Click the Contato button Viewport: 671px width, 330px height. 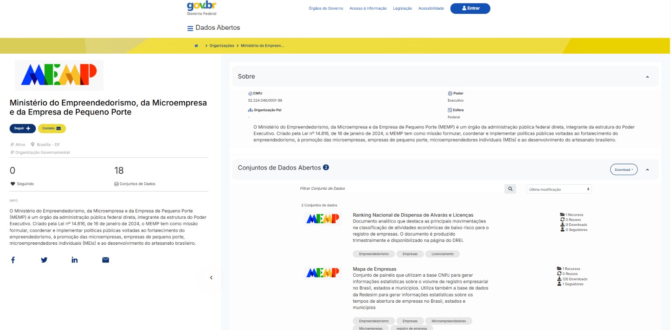tap(52, 128)
